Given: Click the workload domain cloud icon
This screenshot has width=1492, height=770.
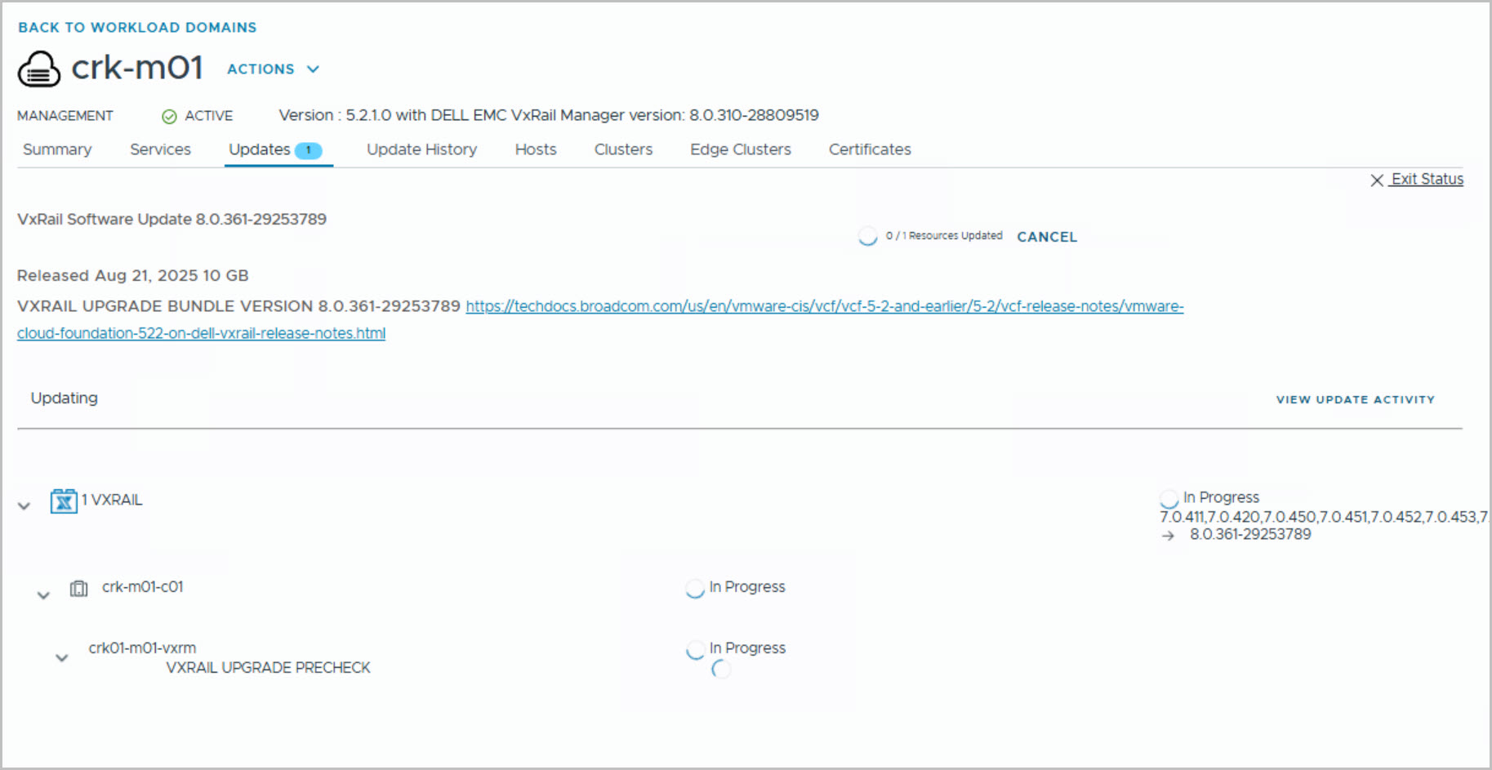Looking at the screenshot, I should tap(39, 69).
